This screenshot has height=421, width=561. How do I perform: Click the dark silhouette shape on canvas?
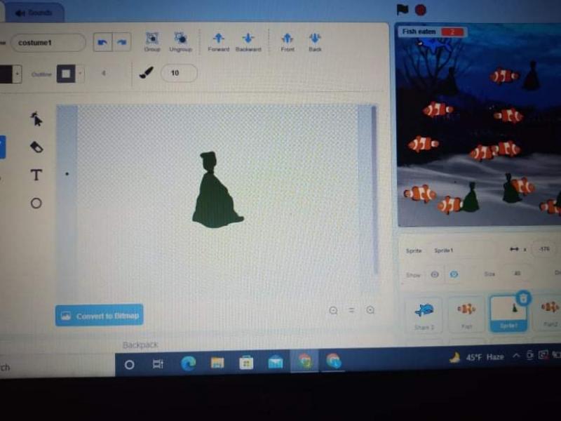tap(217, 190)
